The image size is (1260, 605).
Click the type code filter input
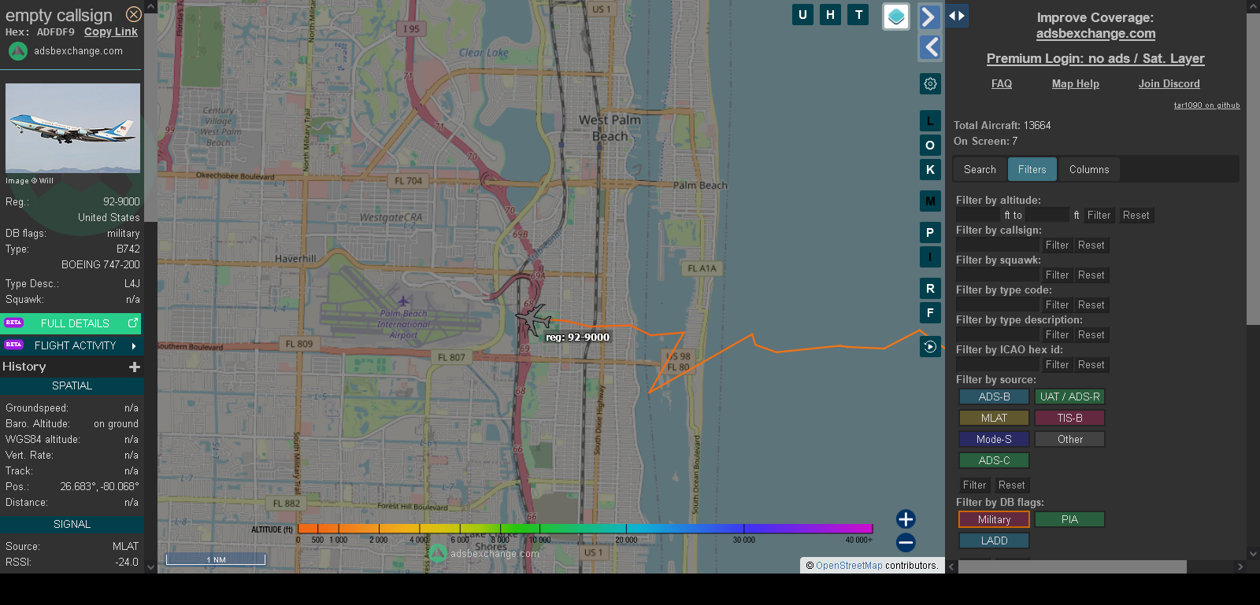click(x=998, y=304)
